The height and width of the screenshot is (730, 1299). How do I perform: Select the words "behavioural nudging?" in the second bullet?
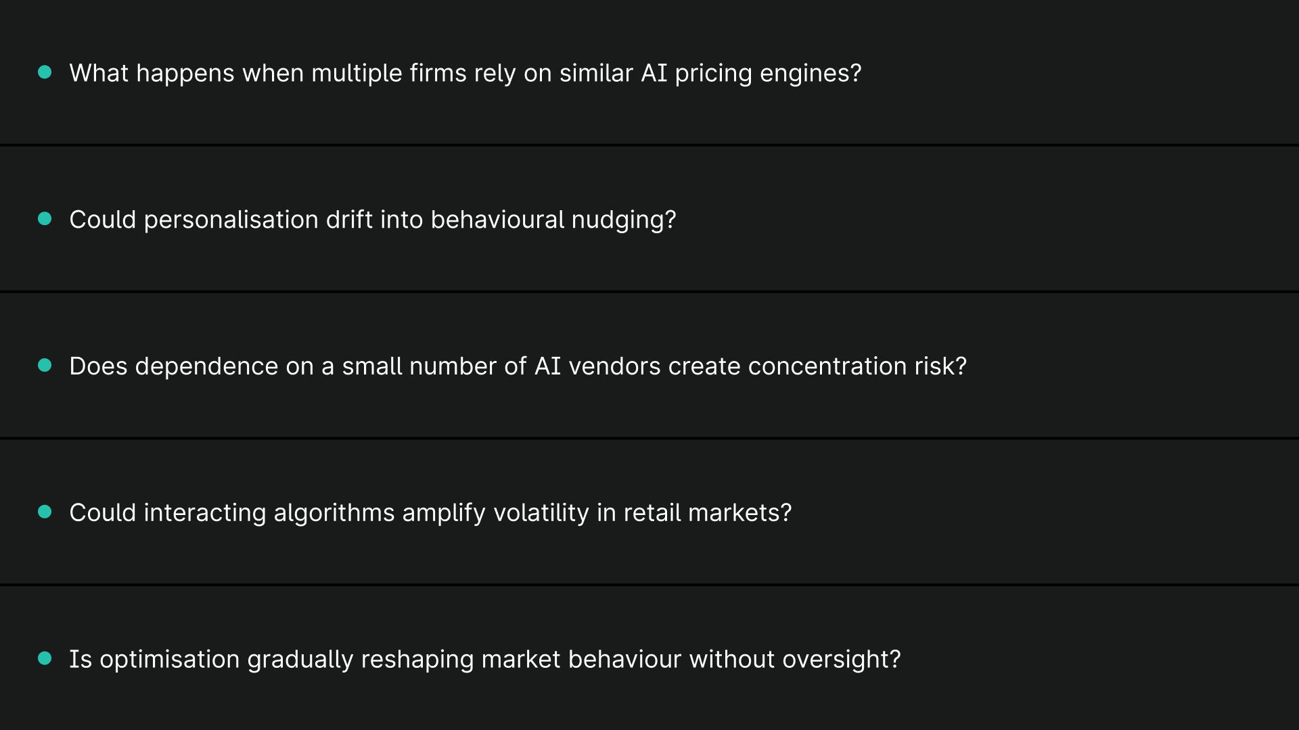(553, 220)
